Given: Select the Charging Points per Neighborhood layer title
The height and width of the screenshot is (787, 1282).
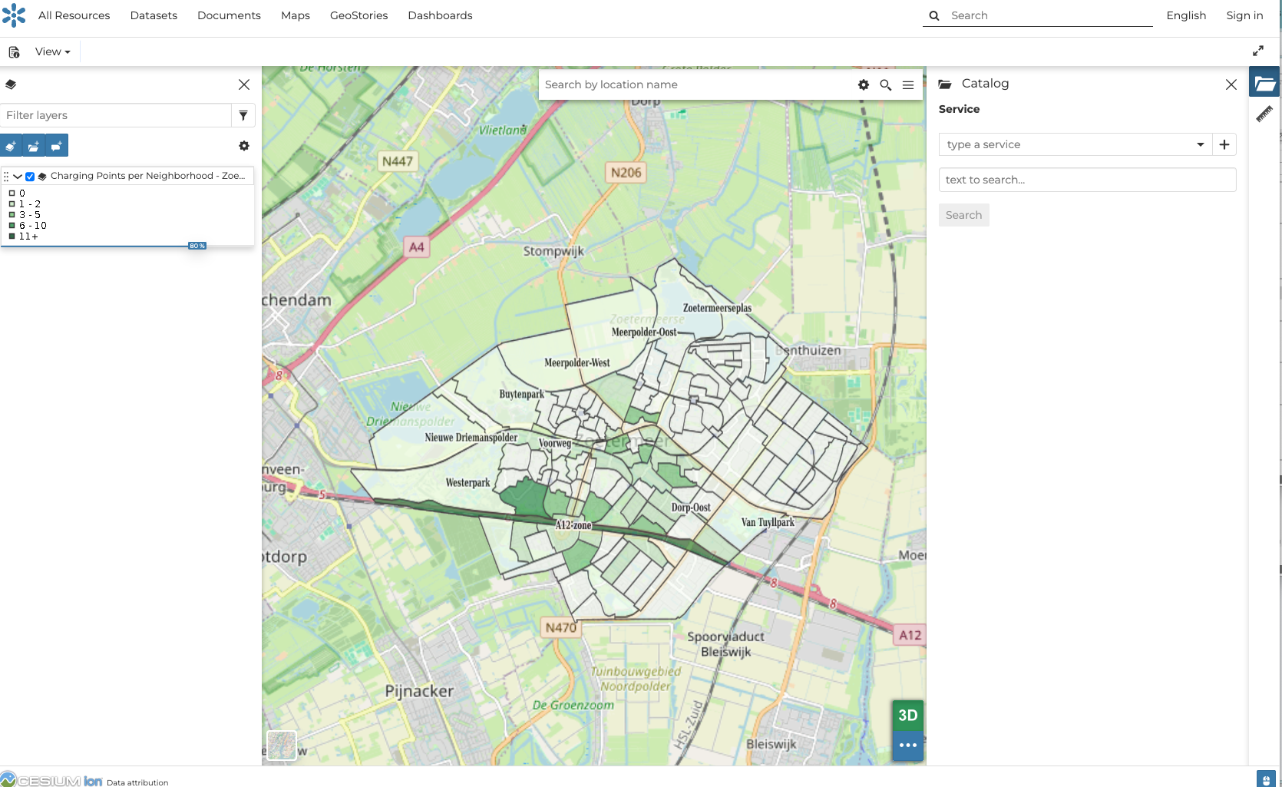Looking at the screenshot, I should [148, 176].
